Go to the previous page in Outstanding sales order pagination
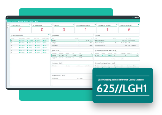Viewport: 162px width, 115px height. [x=114, y=59]
